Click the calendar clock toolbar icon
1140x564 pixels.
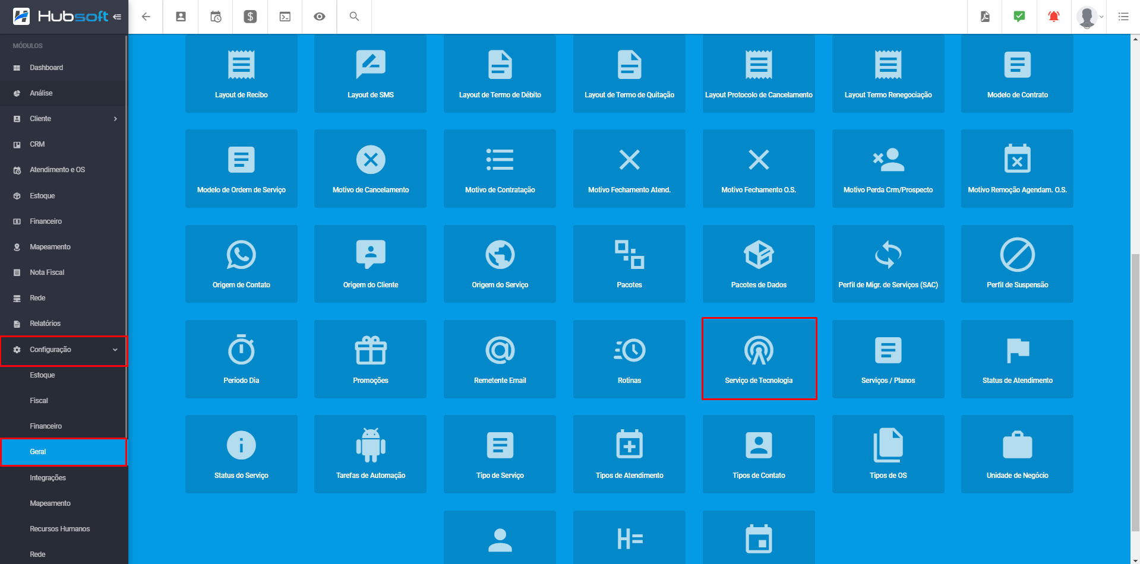[216, 17]
